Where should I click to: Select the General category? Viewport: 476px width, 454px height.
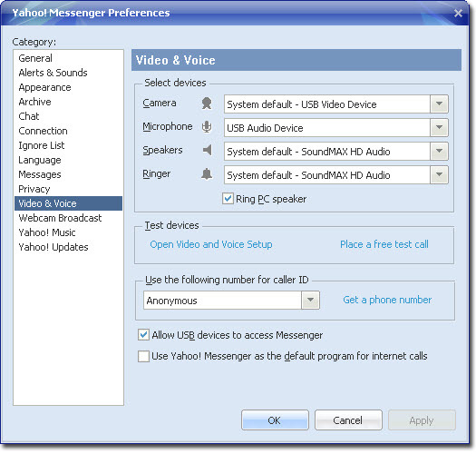68,58
